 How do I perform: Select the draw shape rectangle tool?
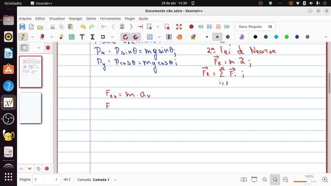pyautogui.click(x=103, y=37)
